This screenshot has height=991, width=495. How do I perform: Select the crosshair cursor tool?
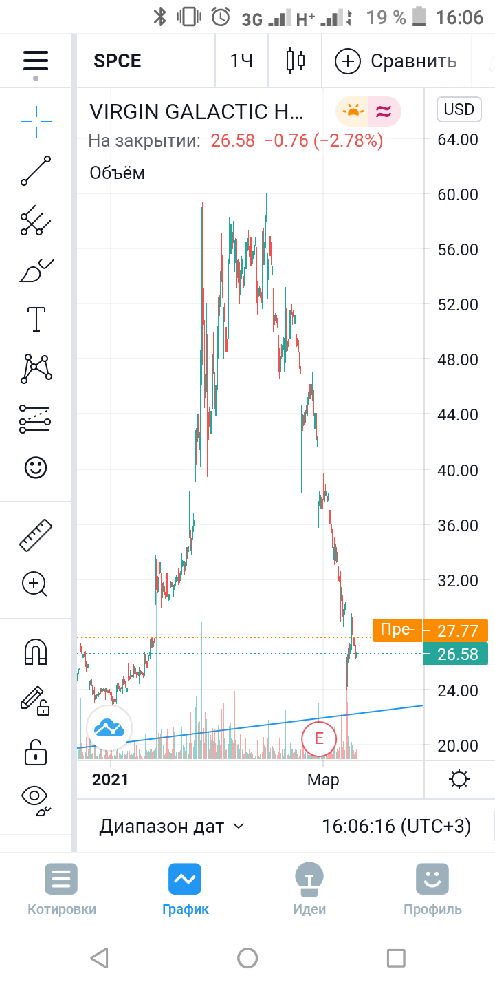point(36,122)
